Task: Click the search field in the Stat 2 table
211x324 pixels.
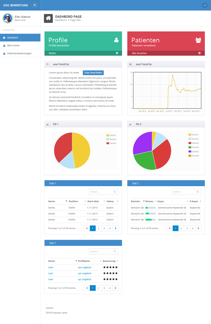Action: [x=186, y=192]
